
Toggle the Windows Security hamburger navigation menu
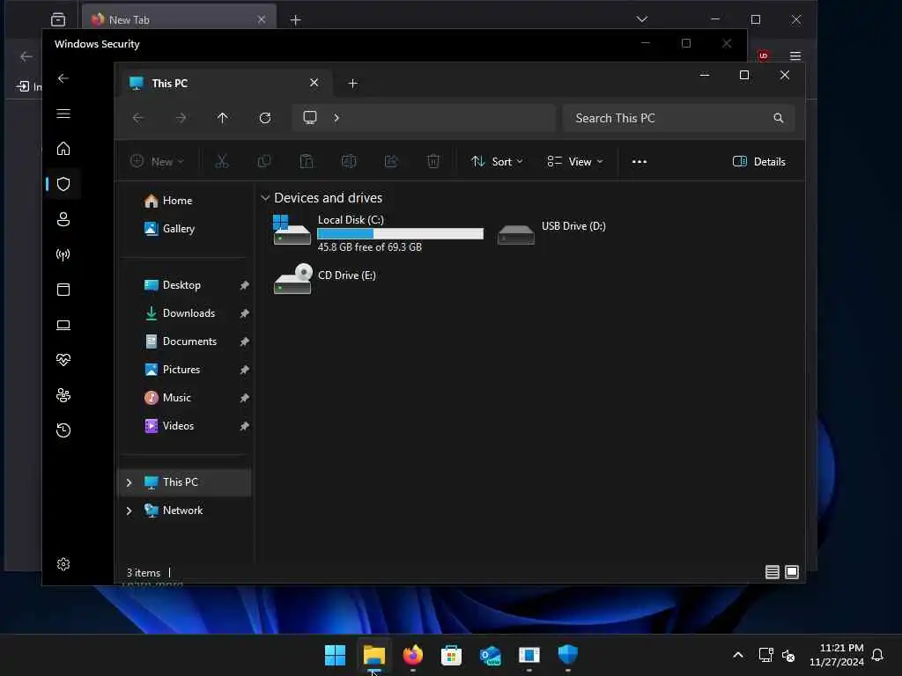(x=63, y=114)
